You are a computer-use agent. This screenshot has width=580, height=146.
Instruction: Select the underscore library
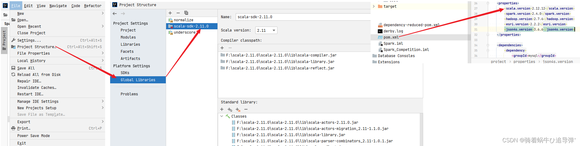[x=185, y=32]
